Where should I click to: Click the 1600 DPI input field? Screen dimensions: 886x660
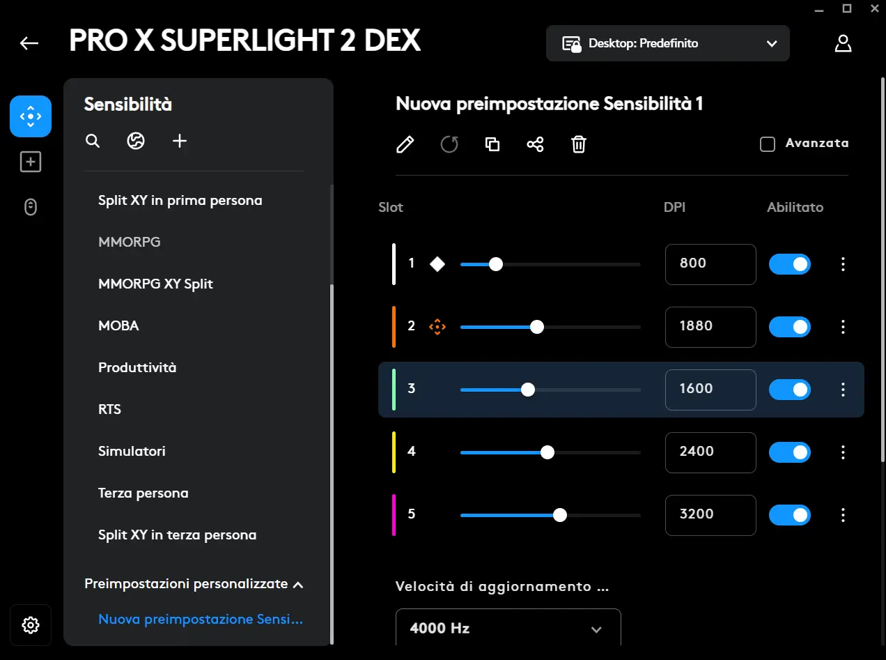(710, 390)
